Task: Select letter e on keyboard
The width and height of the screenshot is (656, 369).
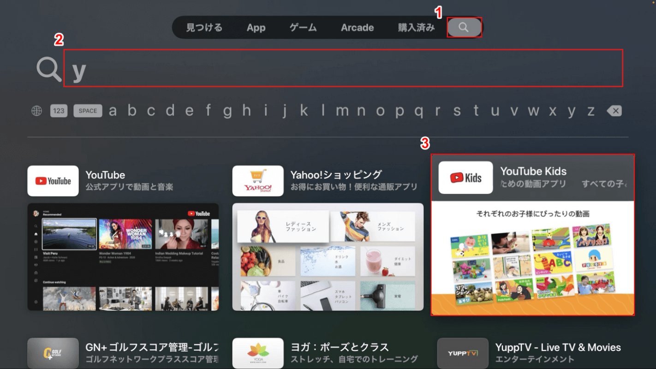Action: click(x=189, y=111)
